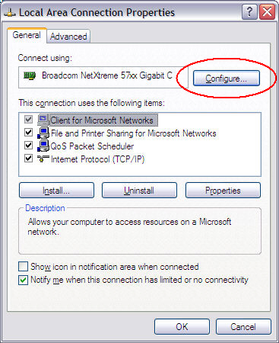Screen dimensions: 279x343
Task: Uncheck the Internet Protocol (TCP/IP) checkbox
Action: click(x=28, y=159)
